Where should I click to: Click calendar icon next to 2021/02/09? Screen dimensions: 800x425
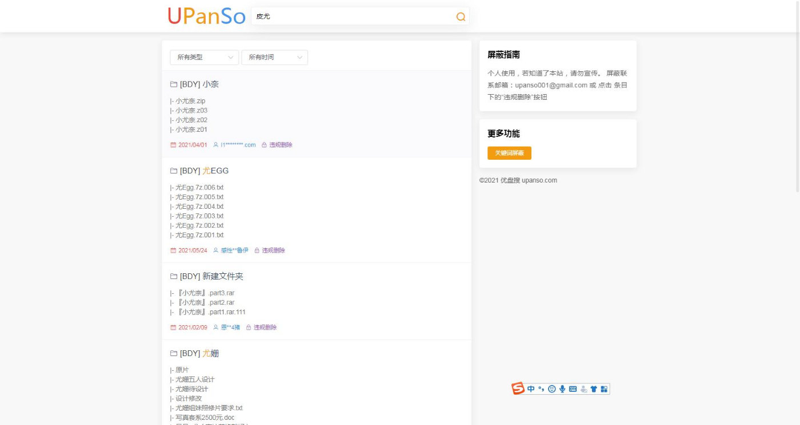coord(173,327)
